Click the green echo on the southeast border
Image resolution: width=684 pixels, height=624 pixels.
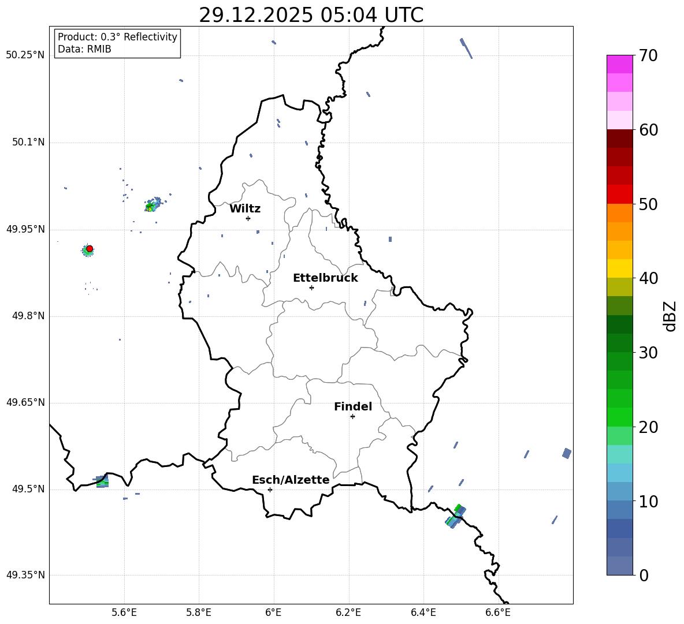tap(455, 516)
